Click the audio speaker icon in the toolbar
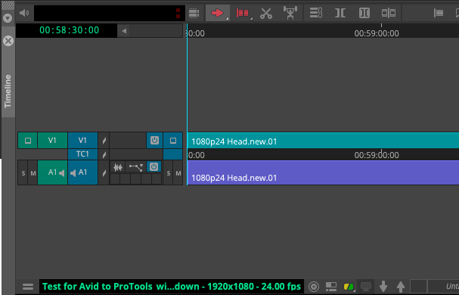459x295 pixels. 24,13
